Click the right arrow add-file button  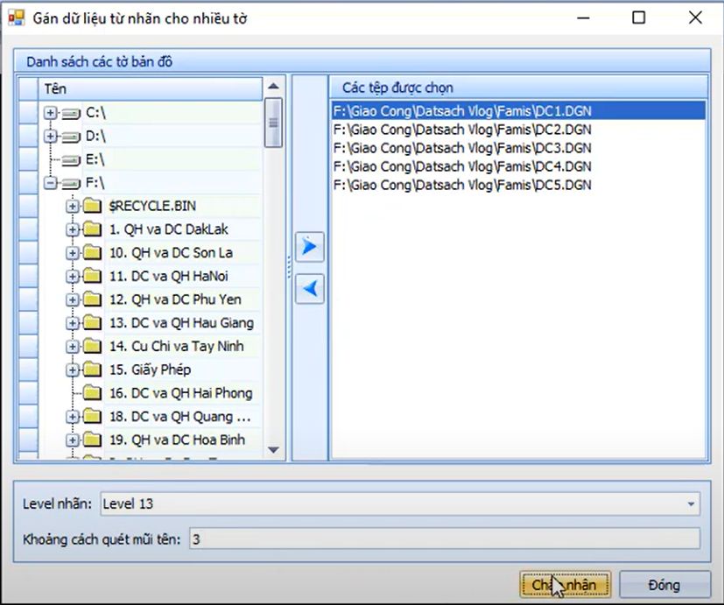coord(309,247)
